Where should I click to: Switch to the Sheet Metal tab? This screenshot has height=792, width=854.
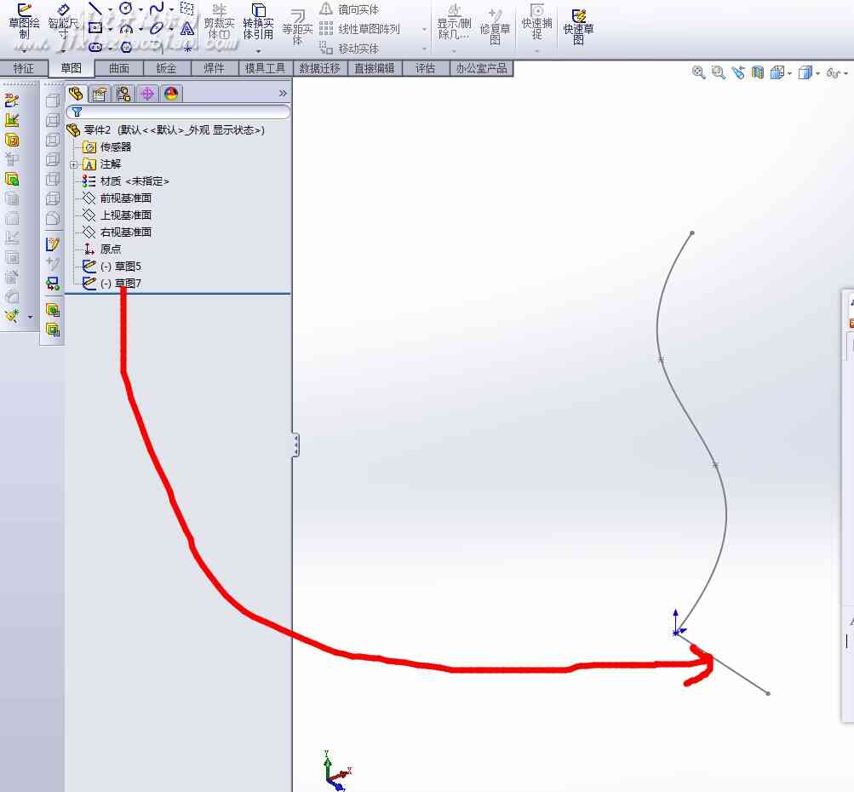166,68
